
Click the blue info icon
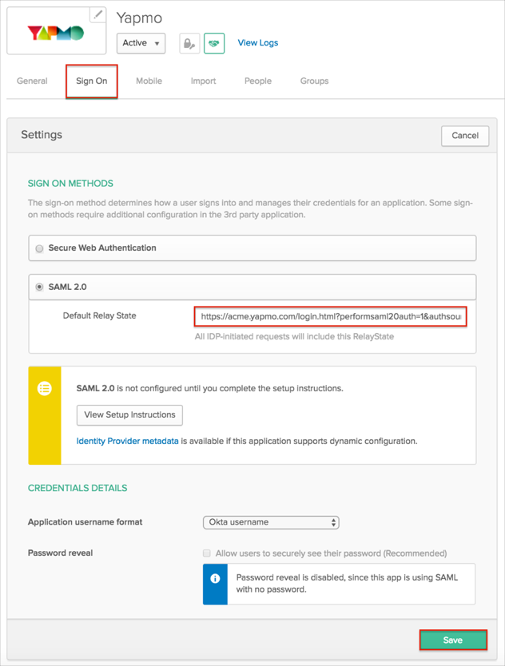point(215,577)
